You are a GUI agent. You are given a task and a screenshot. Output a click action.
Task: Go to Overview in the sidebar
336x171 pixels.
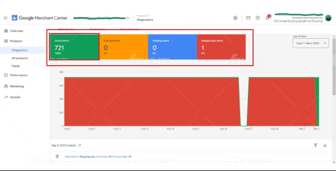click(x=17, y=31)
